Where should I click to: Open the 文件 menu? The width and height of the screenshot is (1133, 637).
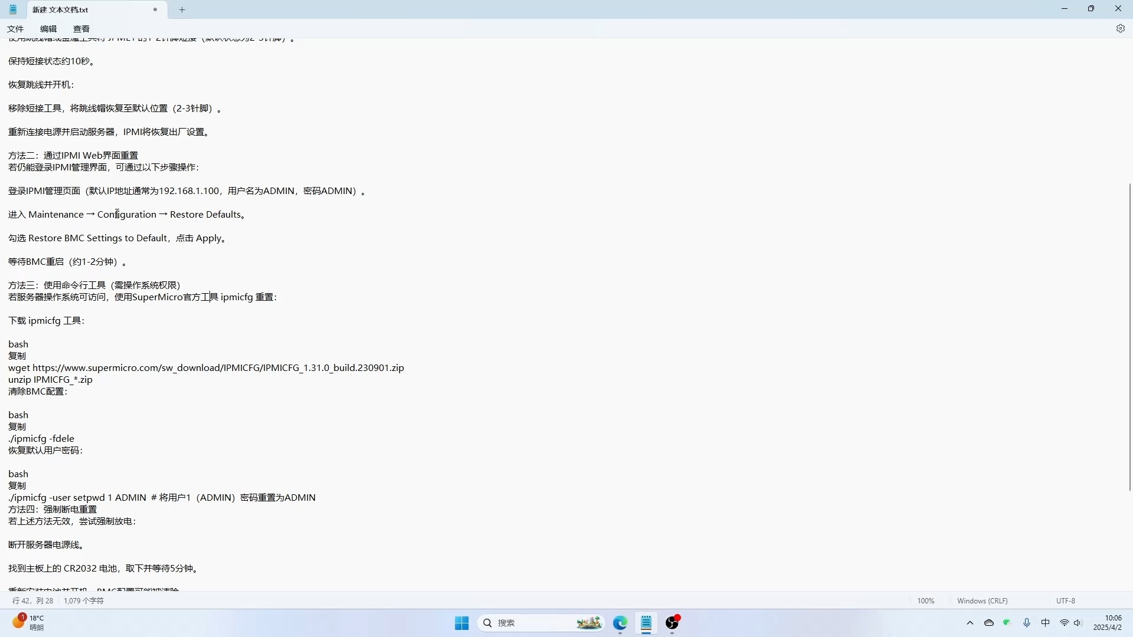pos(15,29)
